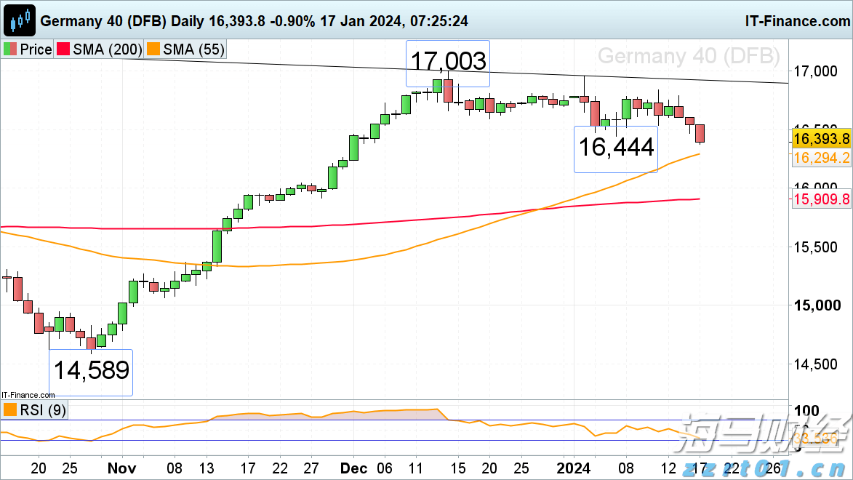Select the SMA (200) legend label

click(x=106, y=49)
